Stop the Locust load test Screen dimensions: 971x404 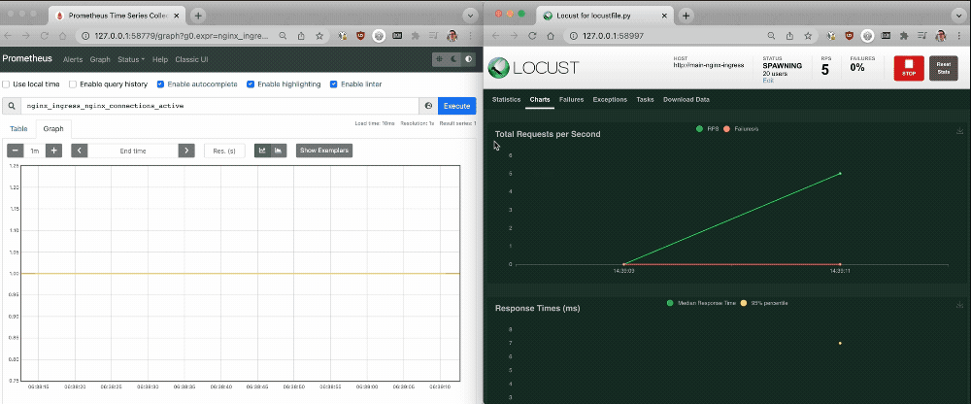coord(909,68)
